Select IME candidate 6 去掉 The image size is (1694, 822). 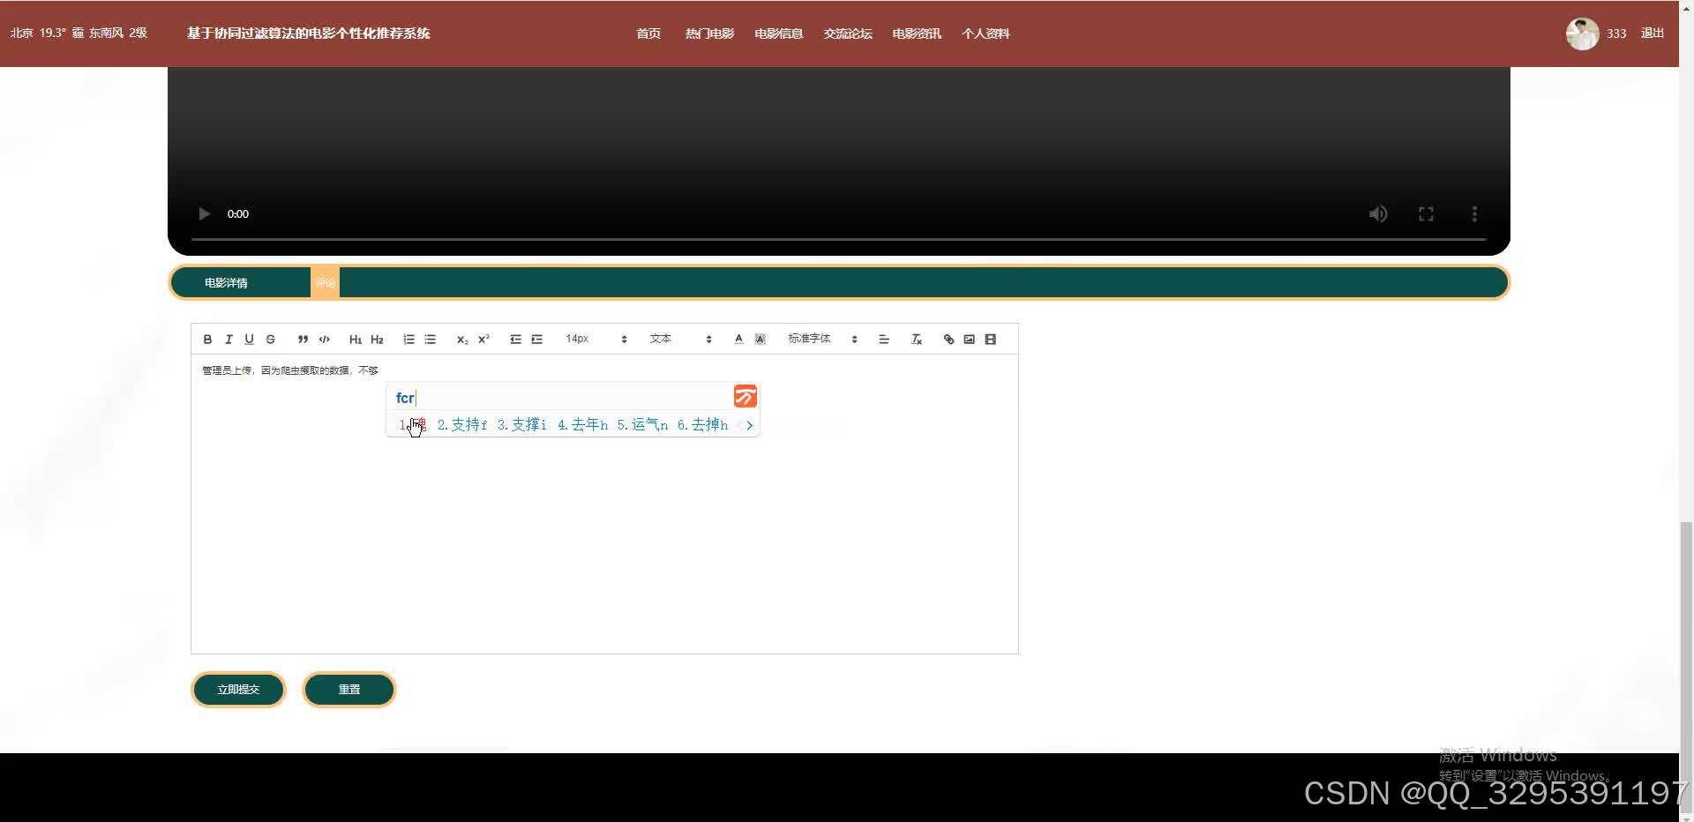point(702,425)
